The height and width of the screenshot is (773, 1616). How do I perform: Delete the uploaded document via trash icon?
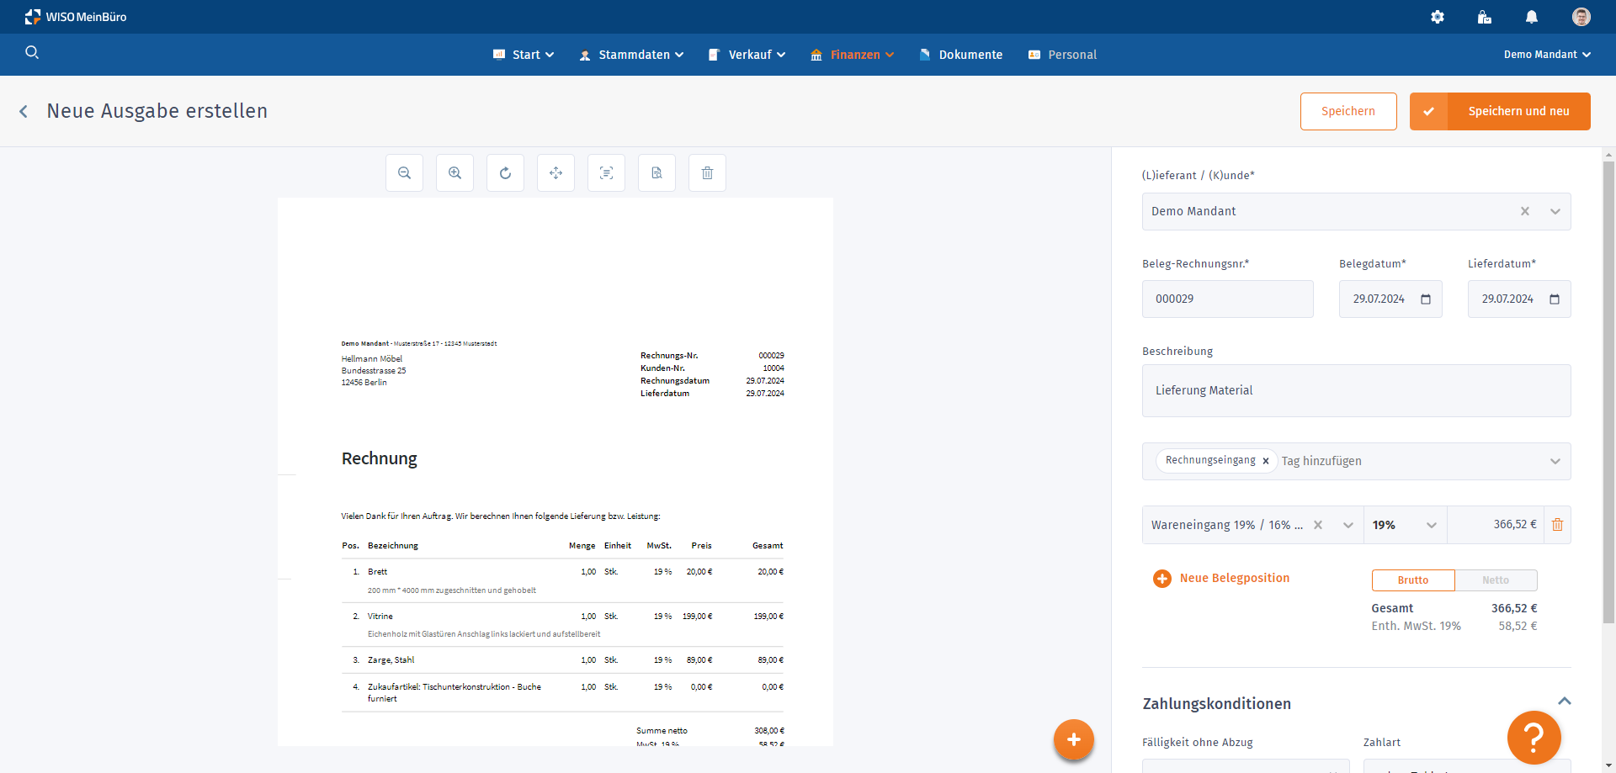pos(707,173)
